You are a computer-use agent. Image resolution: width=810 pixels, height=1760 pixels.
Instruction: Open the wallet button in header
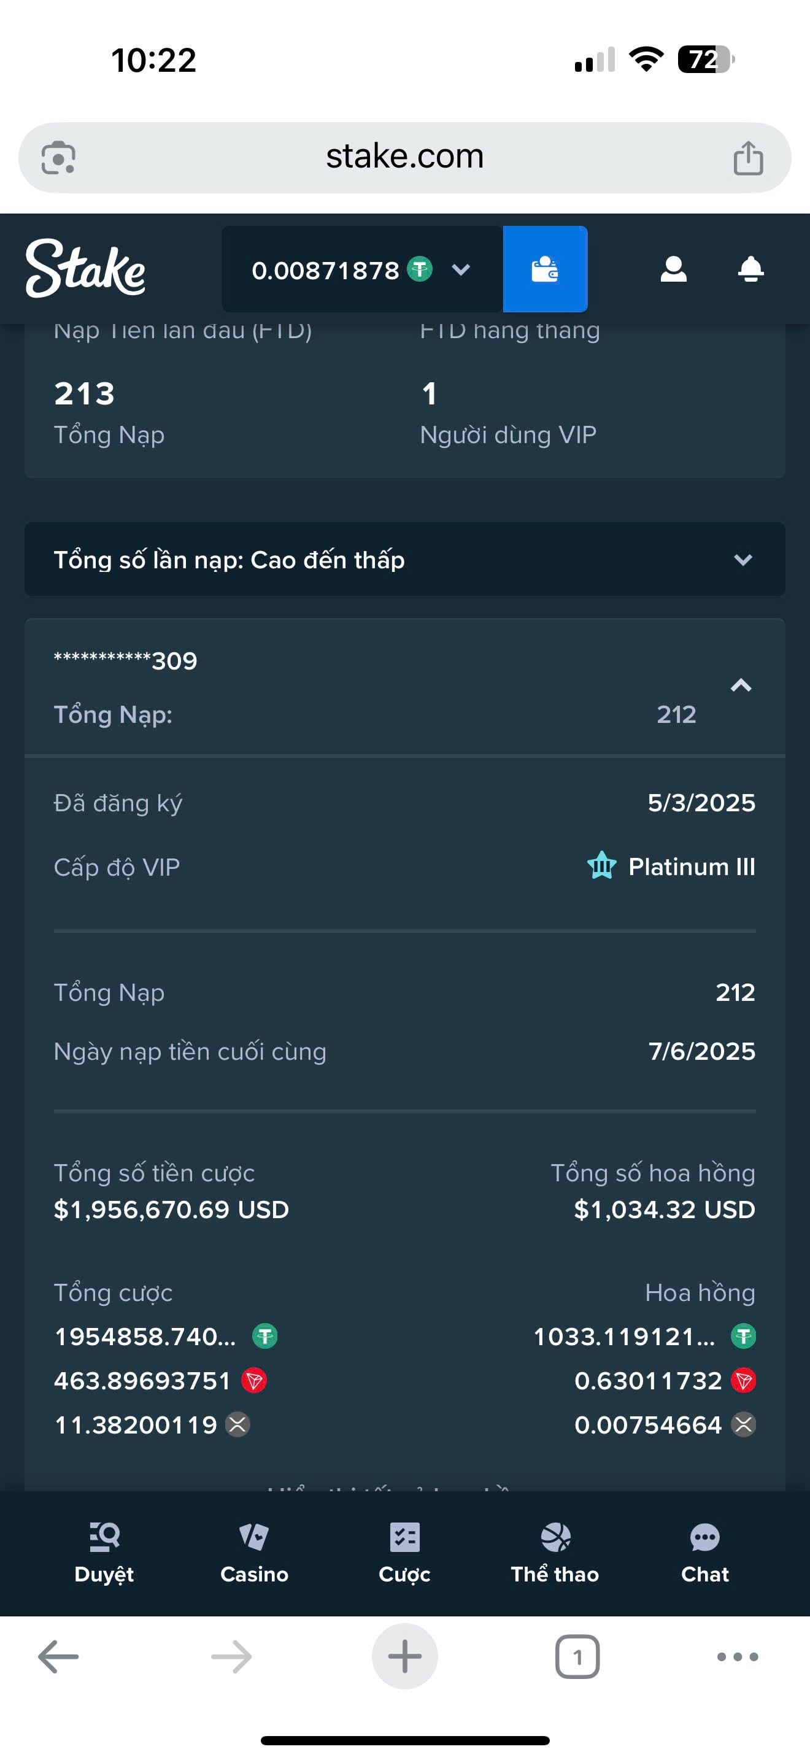tap(545, 269)
